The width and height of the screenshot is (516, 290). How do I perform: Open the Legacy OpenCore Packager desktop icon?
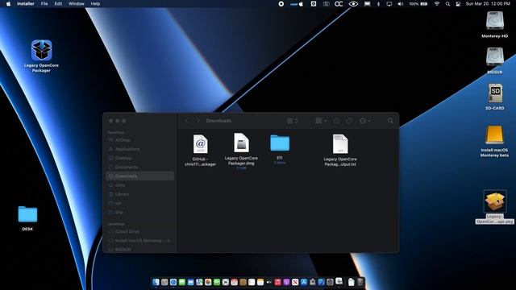click(x=41, y=50)
